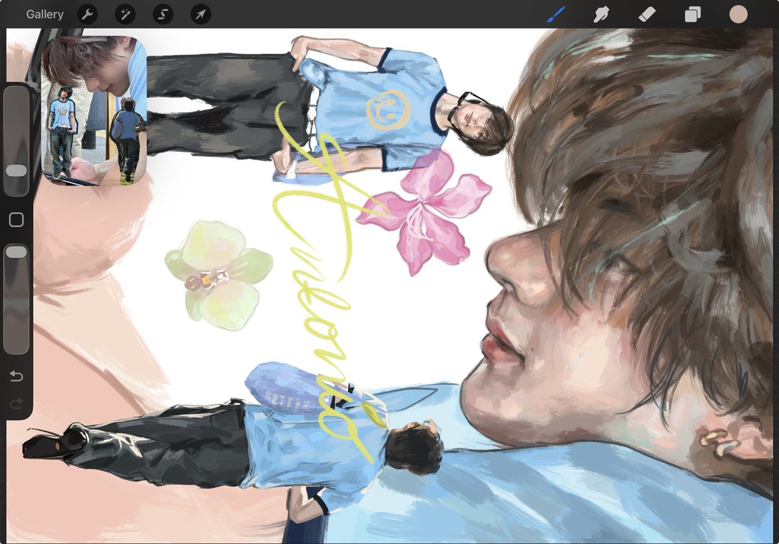Image resolution: width=779 pixels, height=544 pixels.
Task: Activate the Transform arrow tool
Action: [201, 14]
